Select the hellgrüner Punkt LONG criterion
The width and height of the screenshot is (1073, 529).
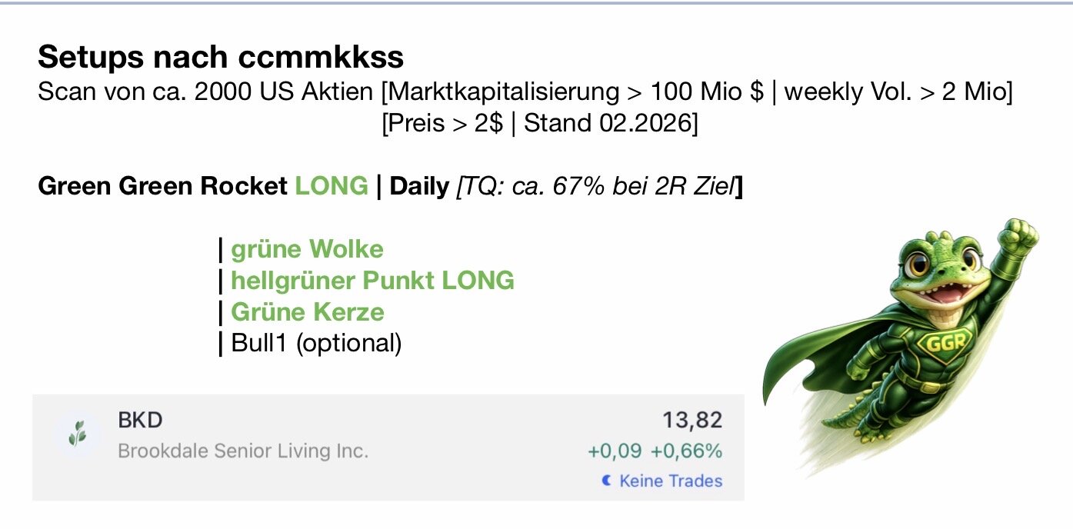coord(372,281)
